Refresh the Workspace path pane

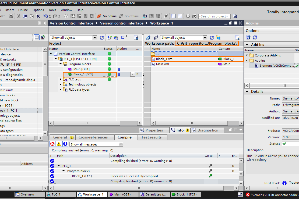pos(212,38)
